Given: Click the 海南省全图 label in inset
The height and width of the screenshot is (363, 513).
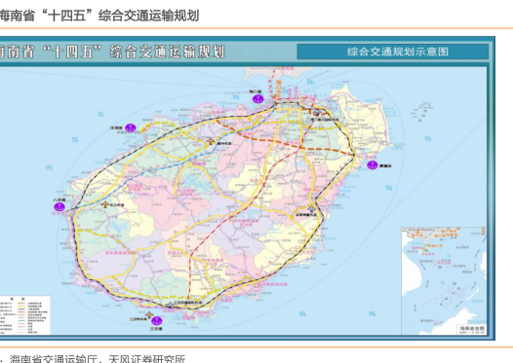Looking at the screenshot, I should (472, 328).
